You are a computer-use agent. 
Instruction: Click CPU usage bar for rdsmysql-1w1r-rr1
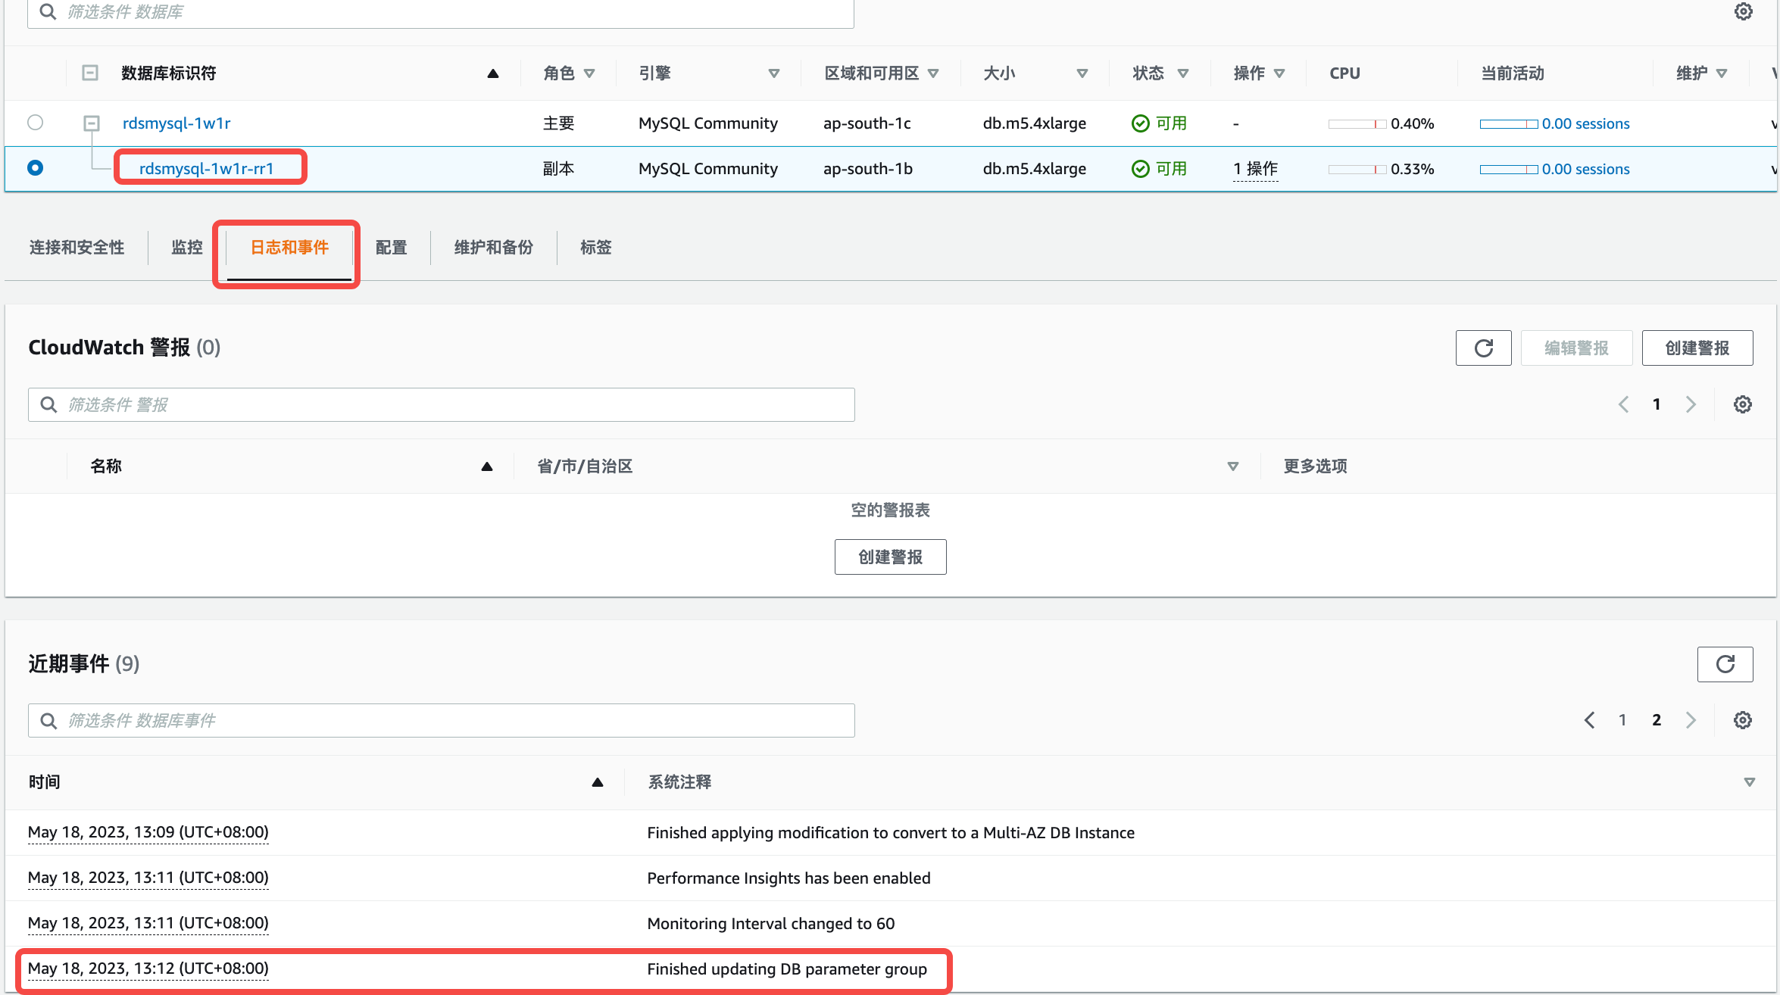point(1357,170)
